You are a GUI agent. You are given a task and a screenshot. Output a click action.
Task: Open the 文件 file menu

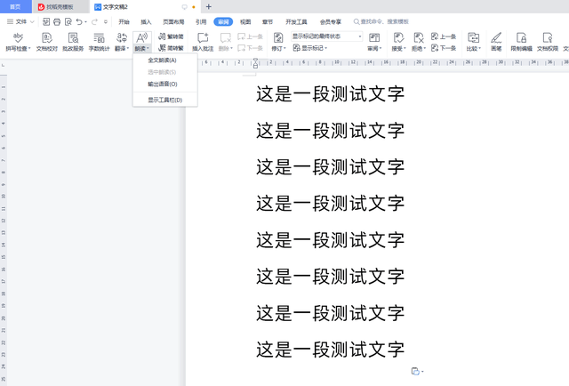tap(20, 21)
